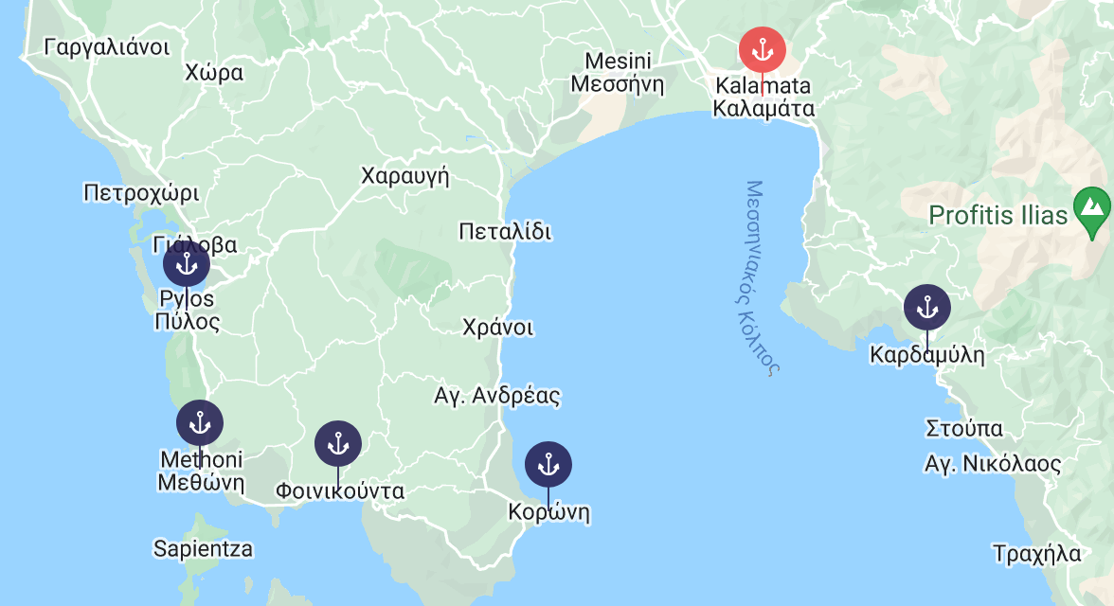The height and width of the screenshot is (606, 1114).
Task: Click the Πετροχώρι village label
Action: tap(141, 193)
